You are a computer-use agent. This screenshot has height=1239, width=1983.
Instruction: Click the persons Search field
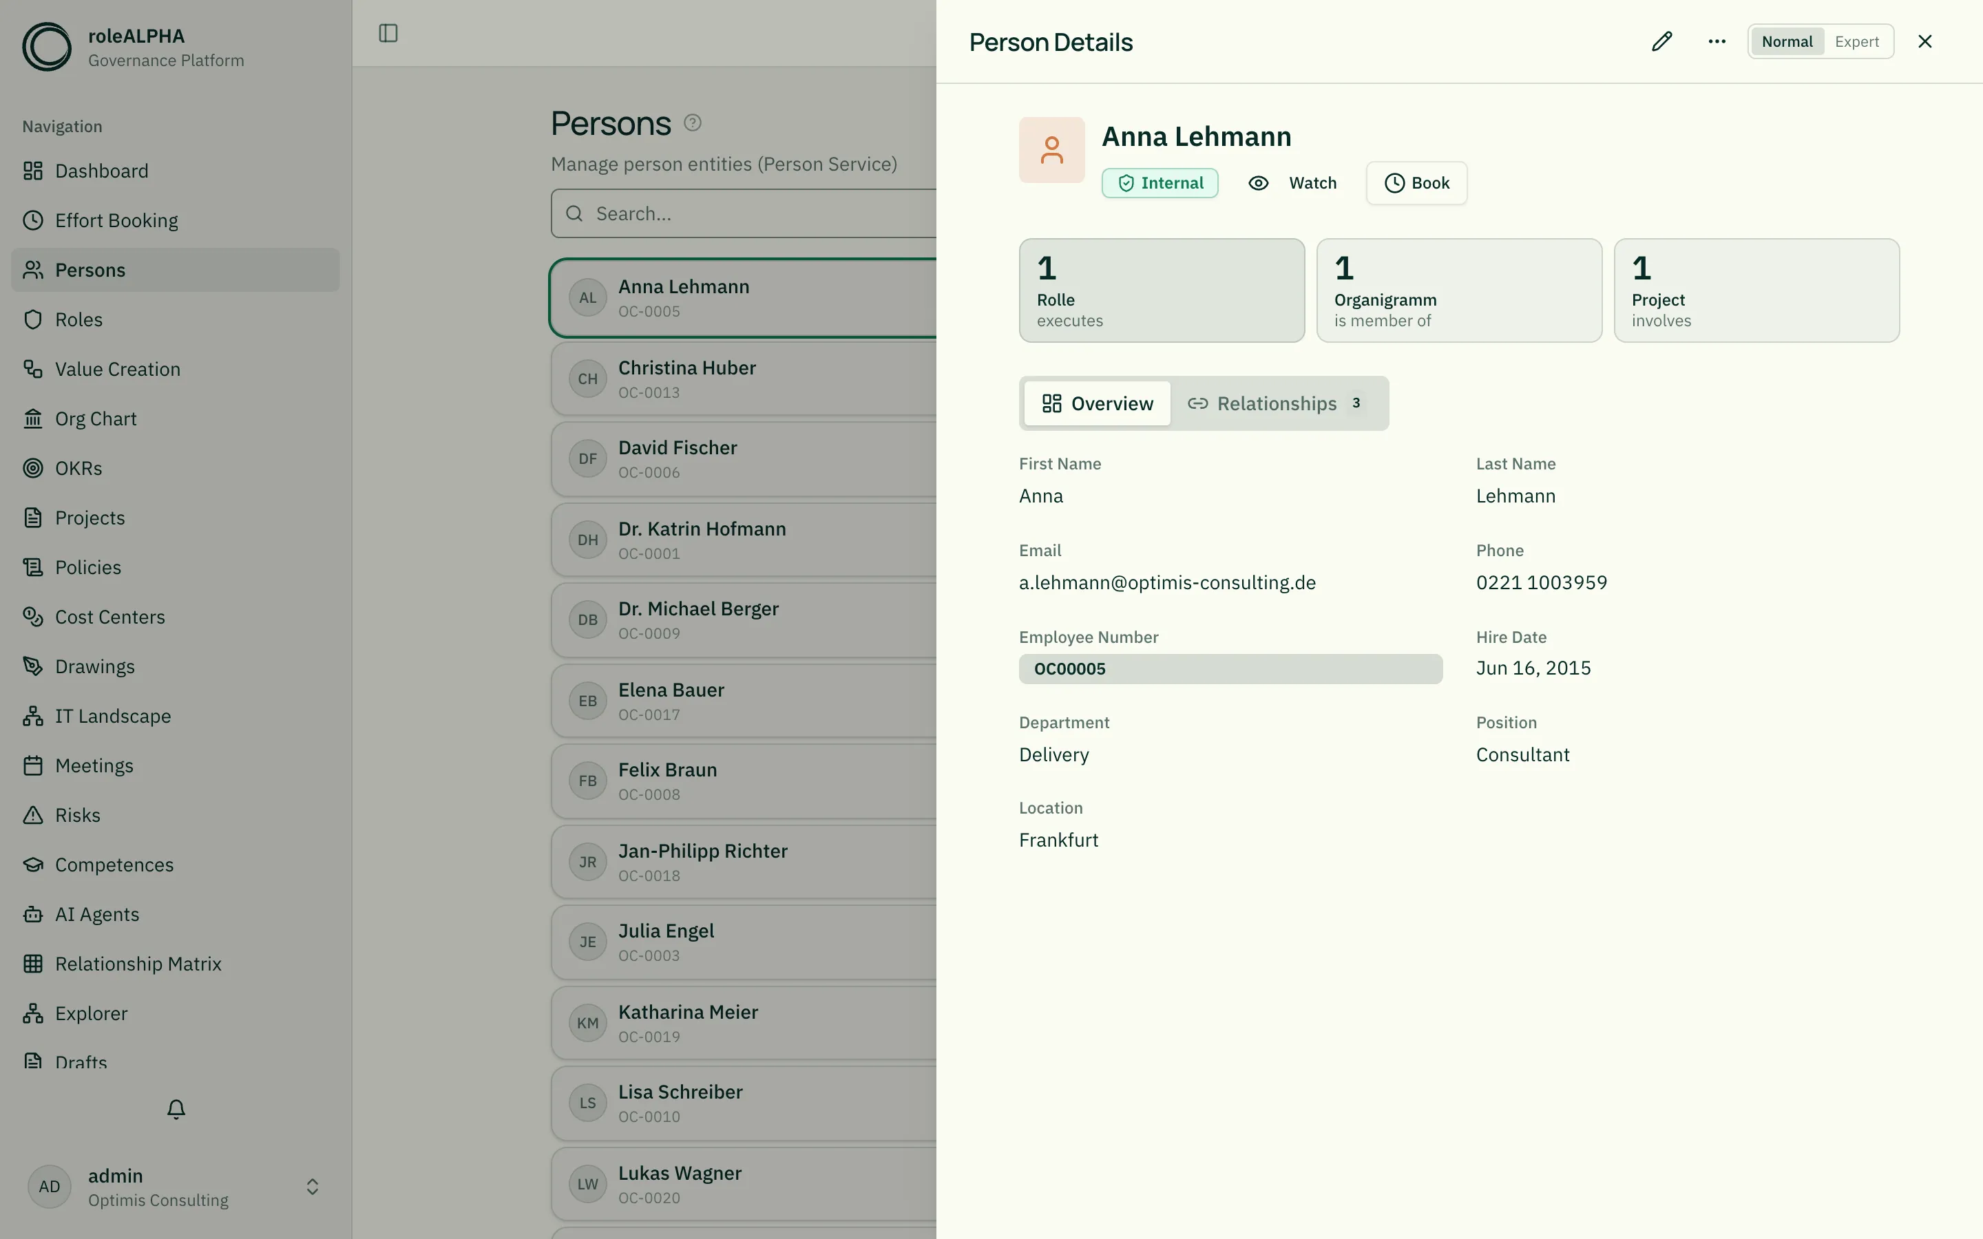744,214
